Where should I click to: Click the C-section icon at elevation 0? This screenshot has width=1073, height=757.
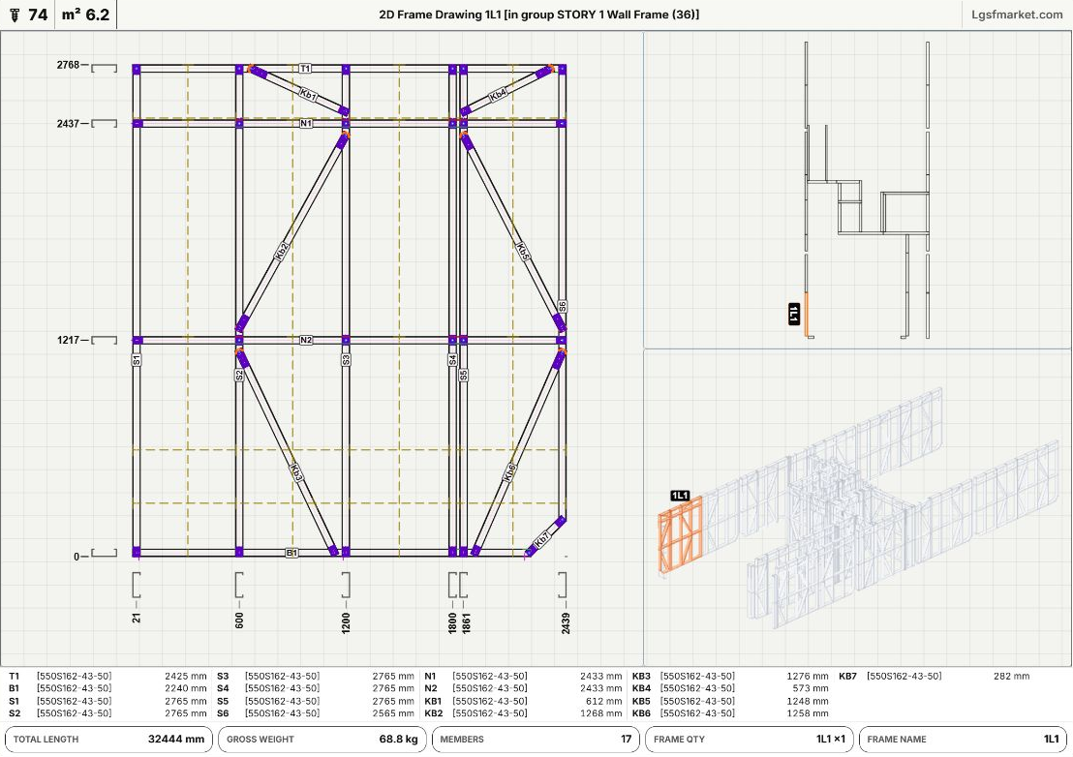pyautogui.click(x=104, y=553)
